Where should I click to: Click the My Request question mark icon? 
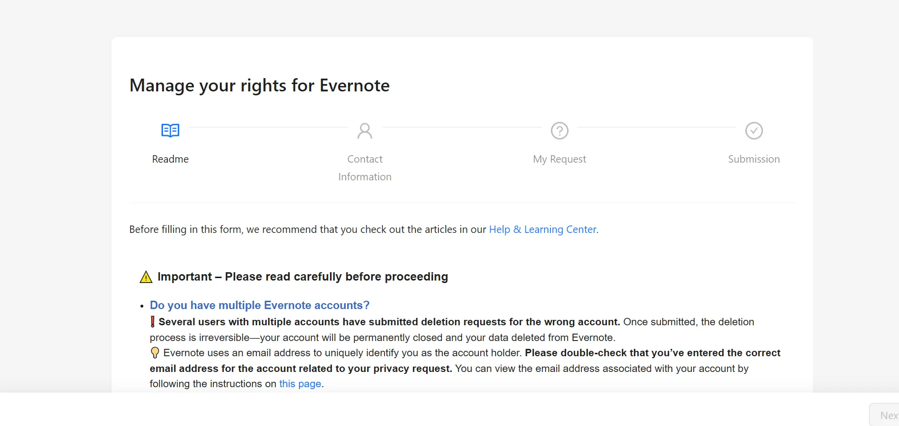coord(560,131)
